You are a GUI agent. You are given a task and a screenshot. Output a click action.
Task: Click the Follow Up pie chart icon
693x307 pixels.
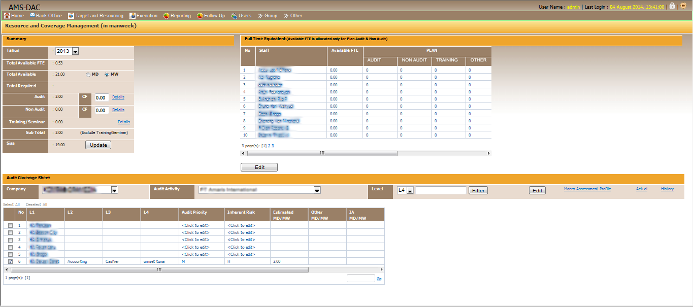coord(200,16)
